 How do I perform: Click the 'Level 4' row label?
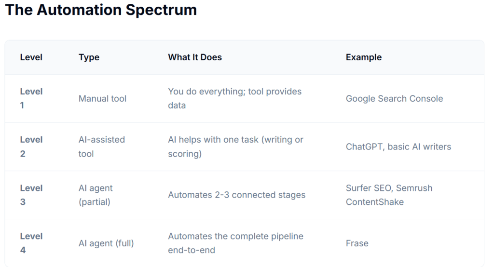coord(31,243)
